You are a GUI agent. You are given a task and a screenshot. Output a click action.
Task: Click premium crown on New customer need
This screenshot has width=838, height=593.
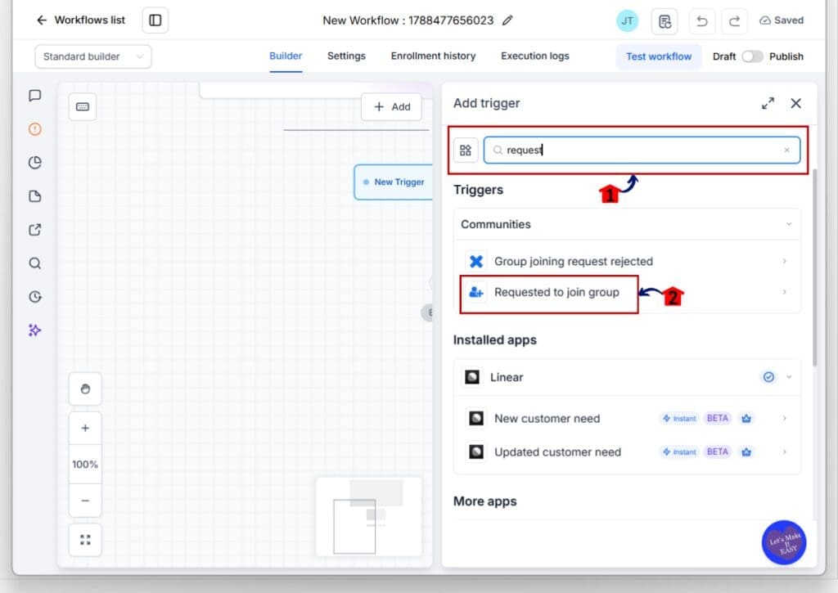(x=746, y=418)
